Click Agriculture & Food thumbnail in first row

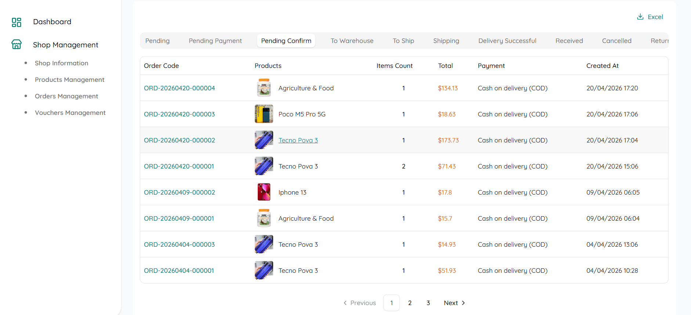tap(264, 88)
